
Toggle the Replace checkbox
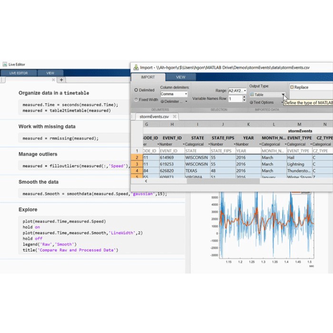point(292,88)
